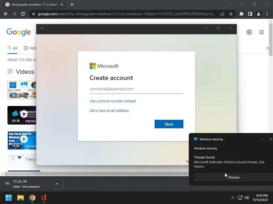Show hidden system tray icons
Viewport: 273px width, 204px height.
click(232, 198)
